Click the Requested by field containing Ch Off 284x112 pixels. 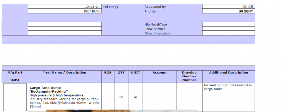[228, 7]
